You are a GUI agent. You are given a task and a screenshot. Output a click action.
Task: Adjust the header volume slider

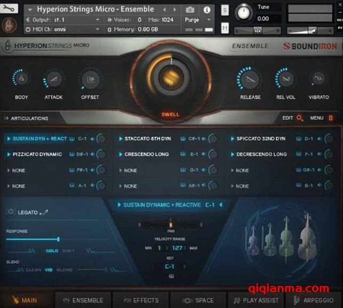[x=310, y=30]
